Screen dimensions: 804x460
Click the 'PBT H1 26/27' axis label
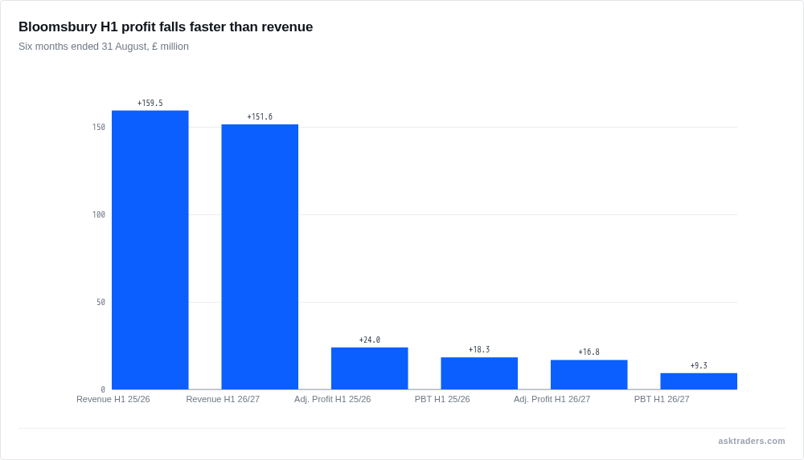pos(662,399)
